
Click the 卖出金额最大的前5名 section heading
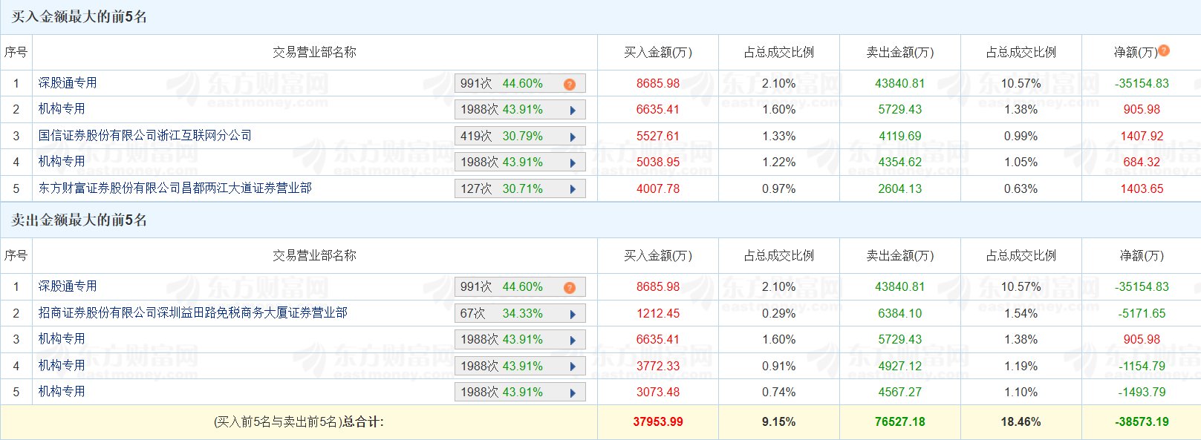[x=79, y=220]
